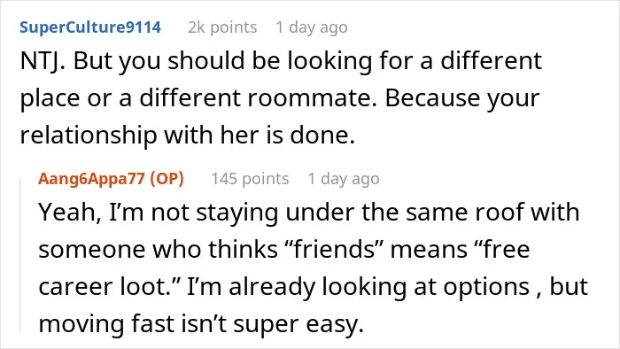The width and height of the screenshot is (620, 349).
Task: Click the 145 points score
Action: click(x=250, y=179)
